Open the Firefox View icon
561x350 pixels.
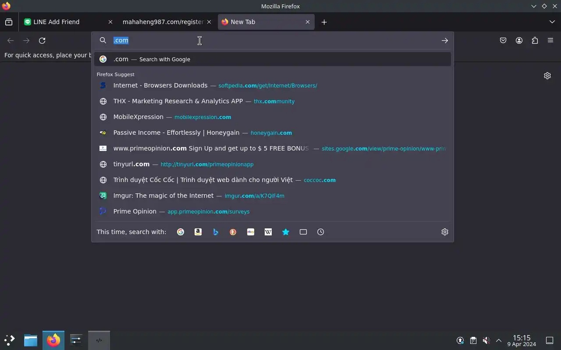[9, 22]
